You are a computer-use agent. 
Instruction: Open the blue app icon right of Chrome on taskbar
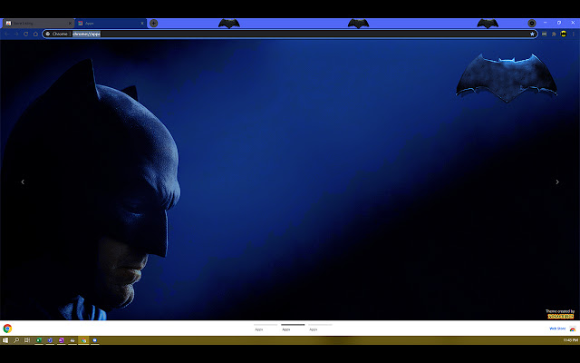[x=95, y=340]
